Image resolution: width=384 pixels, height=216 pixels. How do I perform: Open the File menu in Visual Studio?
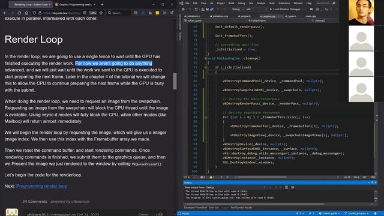[187, 3]
